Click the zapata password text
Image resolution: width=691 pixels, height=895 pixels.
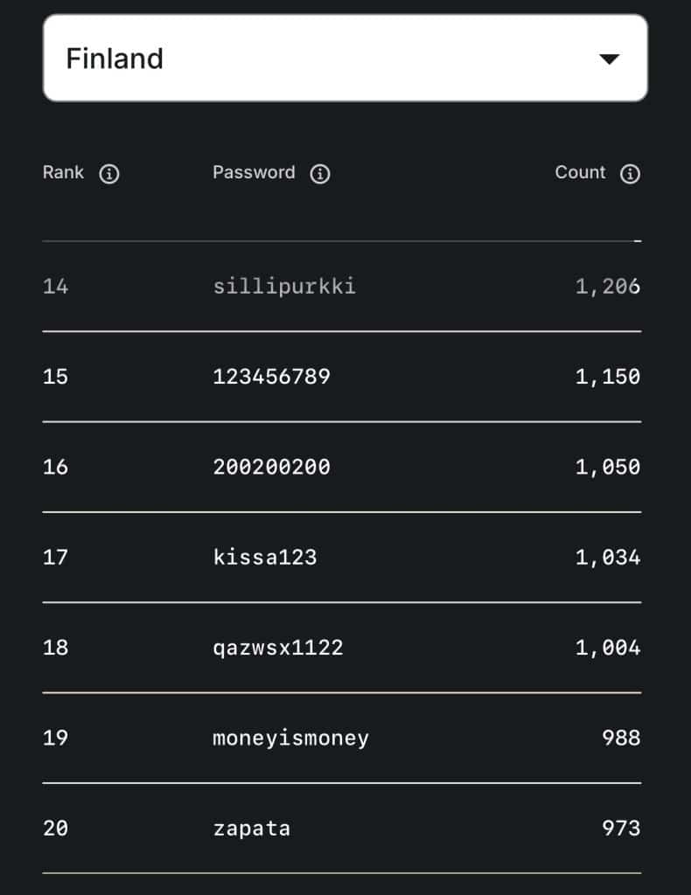pyautogui.click(x=251, y=828)
